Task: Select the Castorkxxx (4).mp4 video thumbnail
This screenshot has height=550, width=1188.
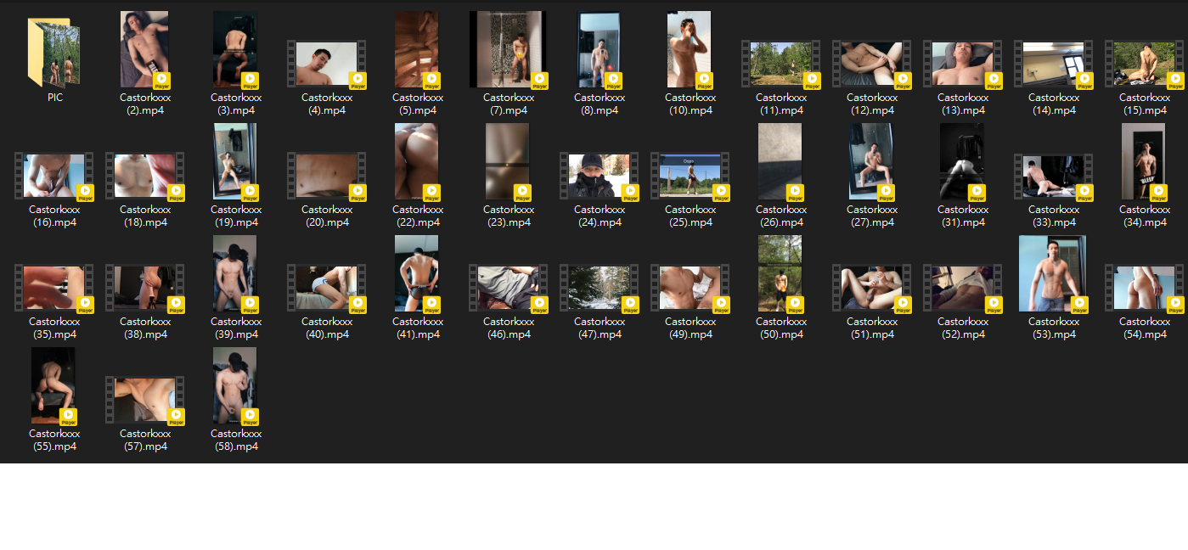Action: [x=327, y=64]
